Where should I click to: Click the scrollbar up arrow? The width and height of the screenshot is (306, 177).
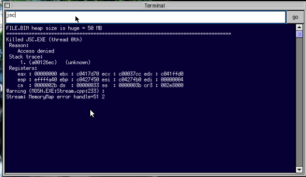point(299,27)
